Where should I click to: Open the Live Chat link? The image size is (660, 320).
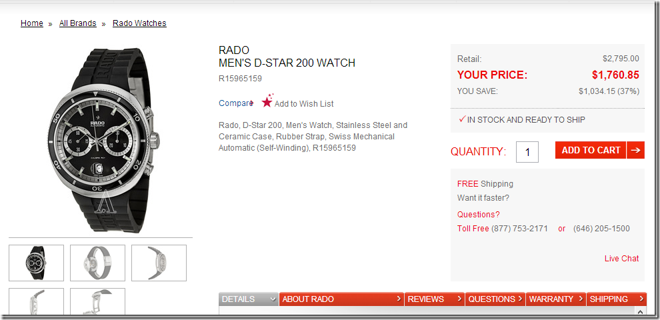coord(622,259)
